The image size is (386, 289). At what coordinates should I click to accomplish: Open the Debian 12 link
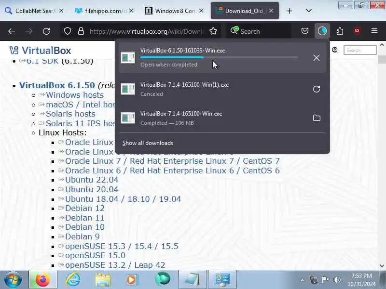[x=85, y=209]
